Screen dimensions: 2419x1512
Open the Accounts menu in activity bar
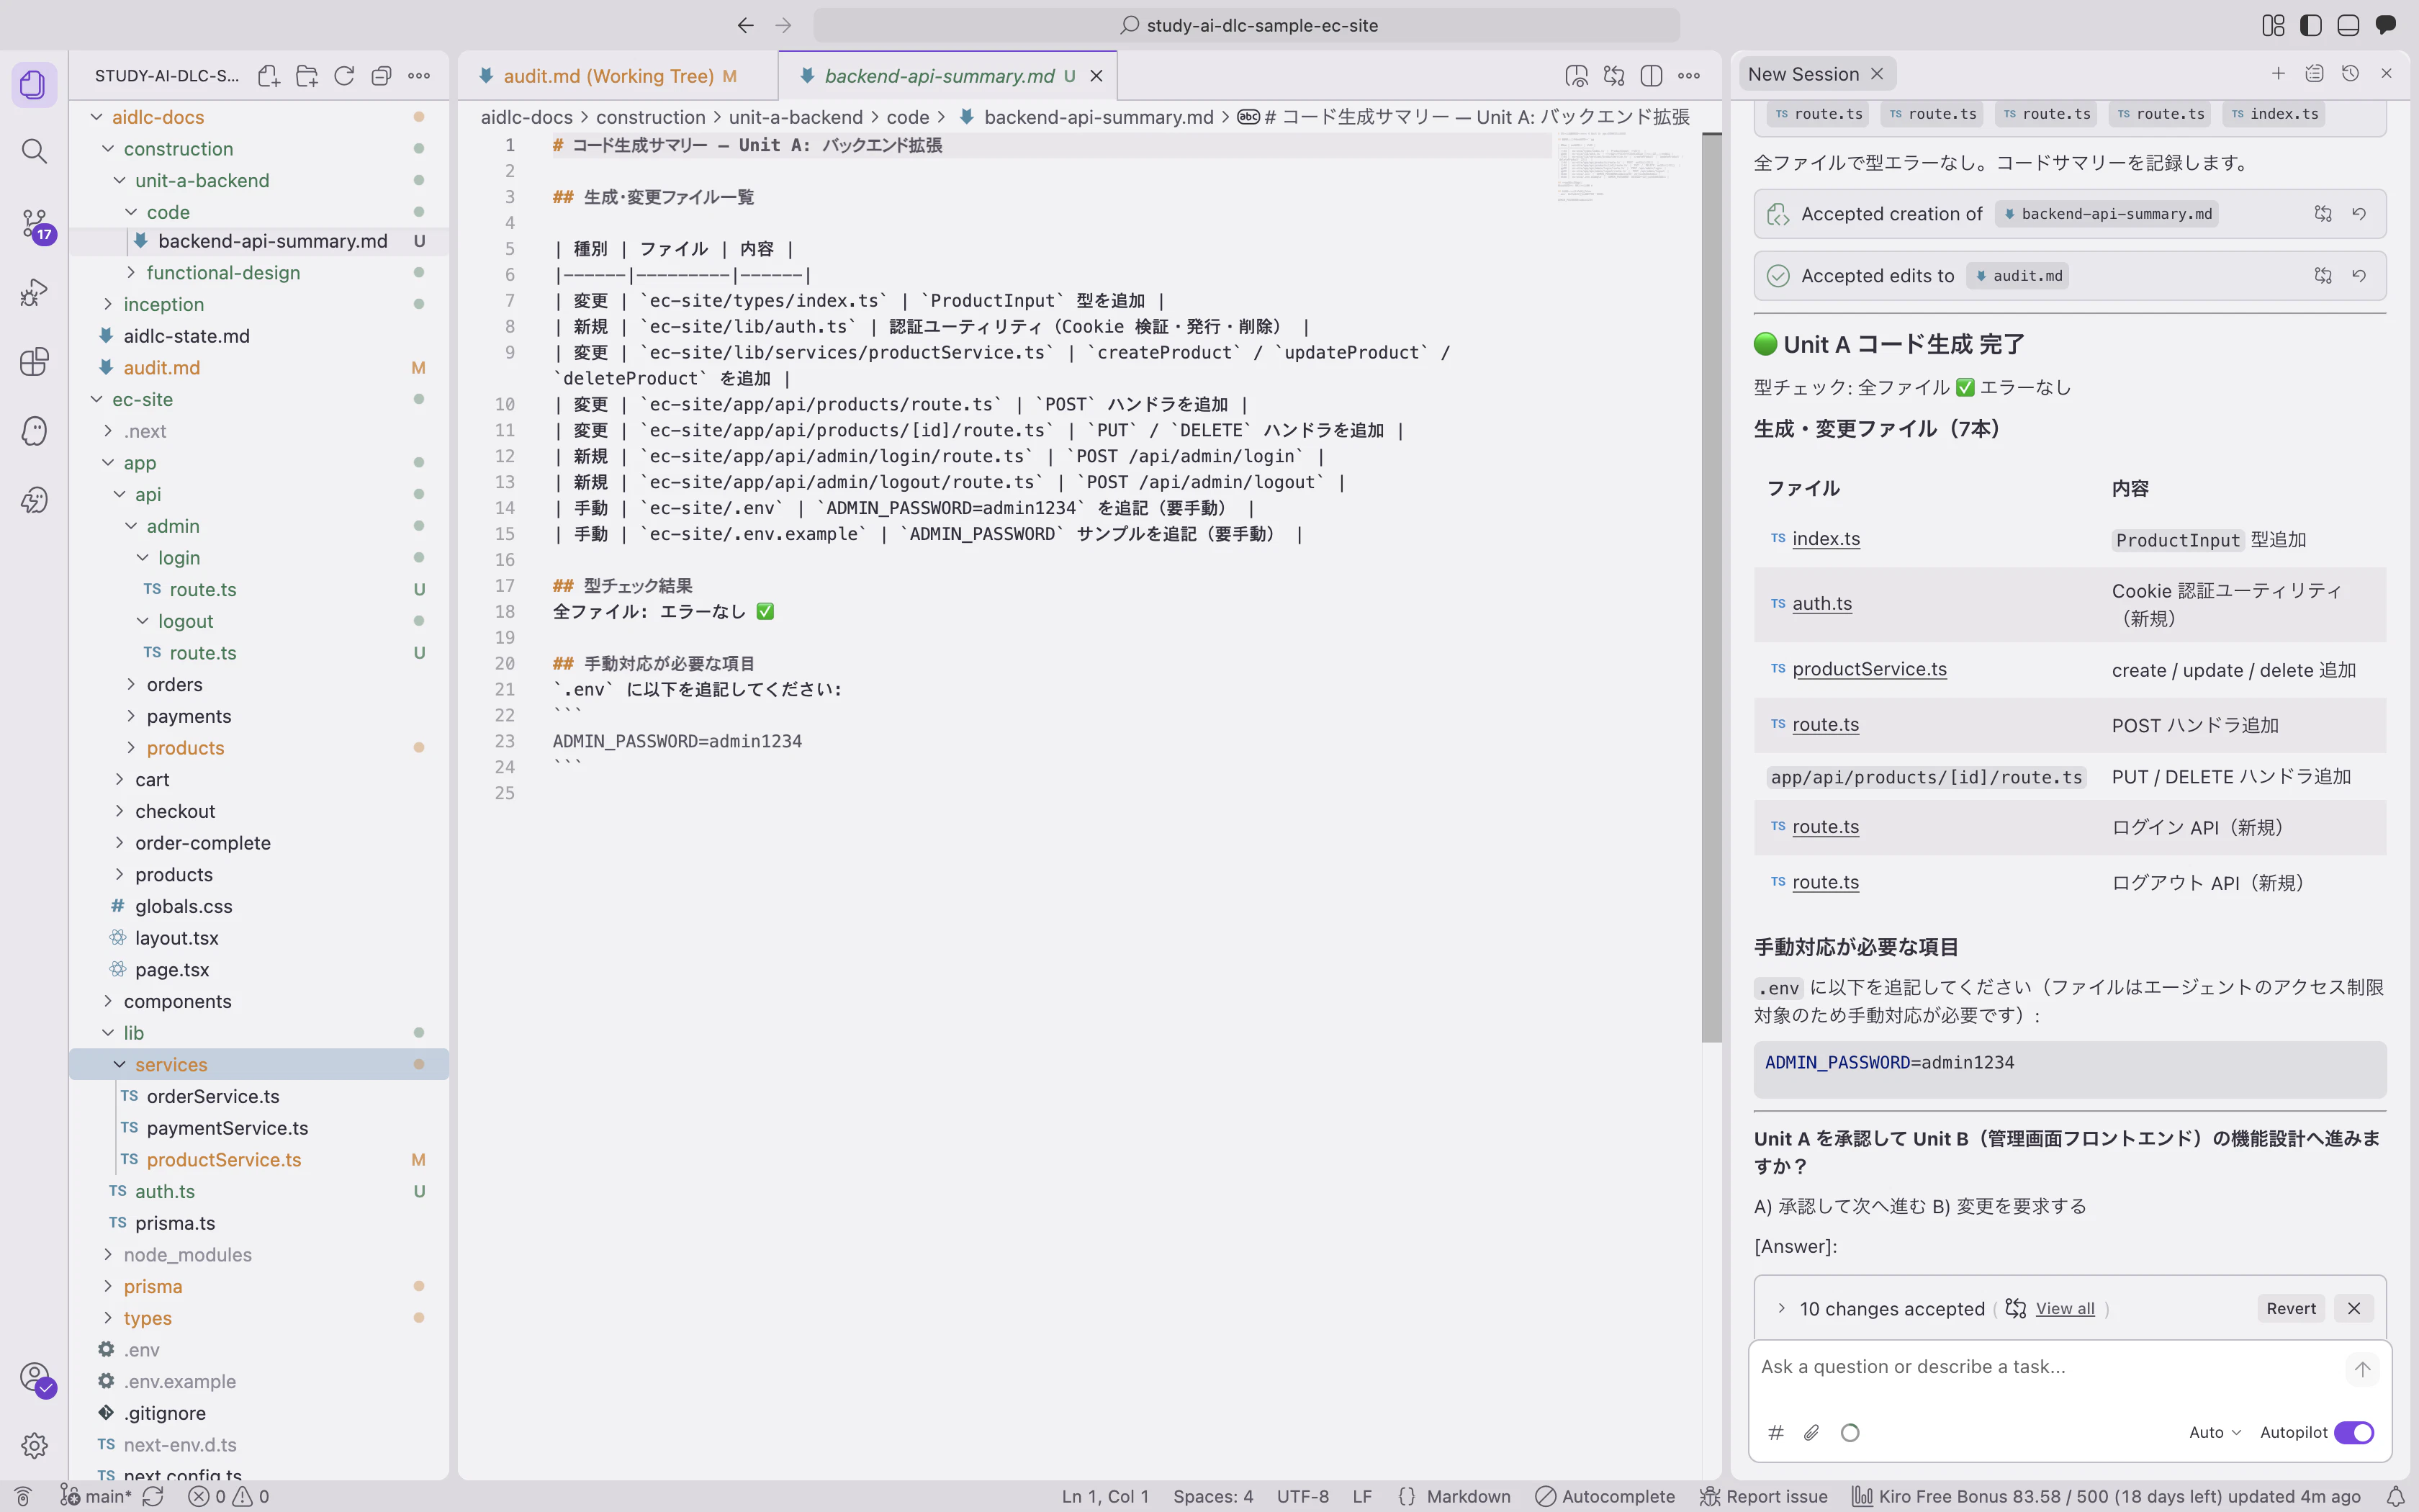35,1378
